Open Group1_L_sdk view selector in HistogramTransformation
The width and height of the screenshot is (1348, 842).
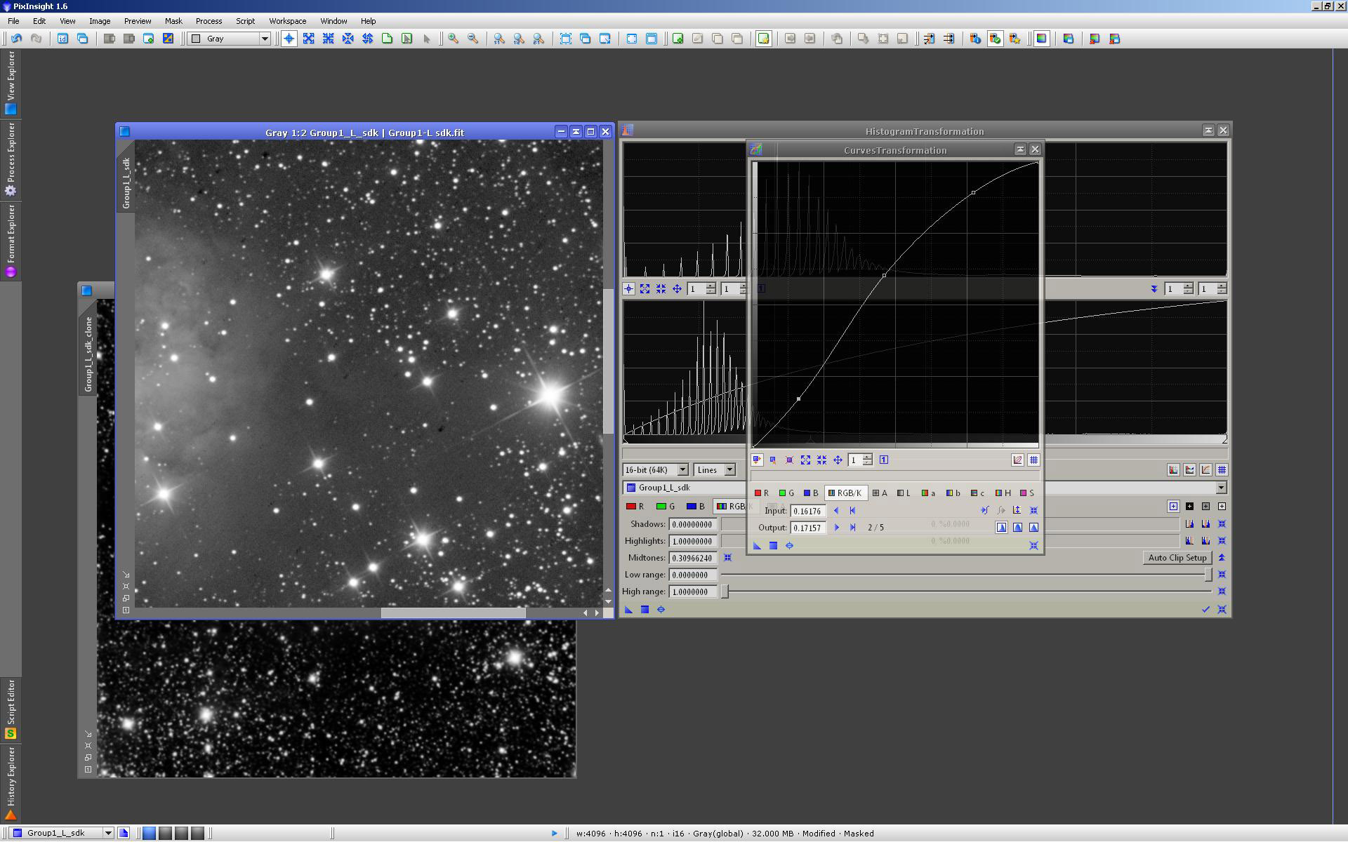(1221, 488)
